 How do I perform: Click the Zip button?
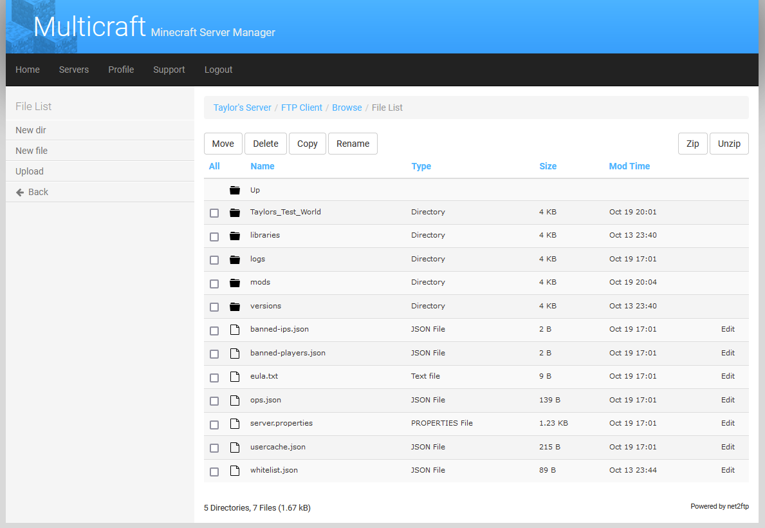tap(692, 144)
